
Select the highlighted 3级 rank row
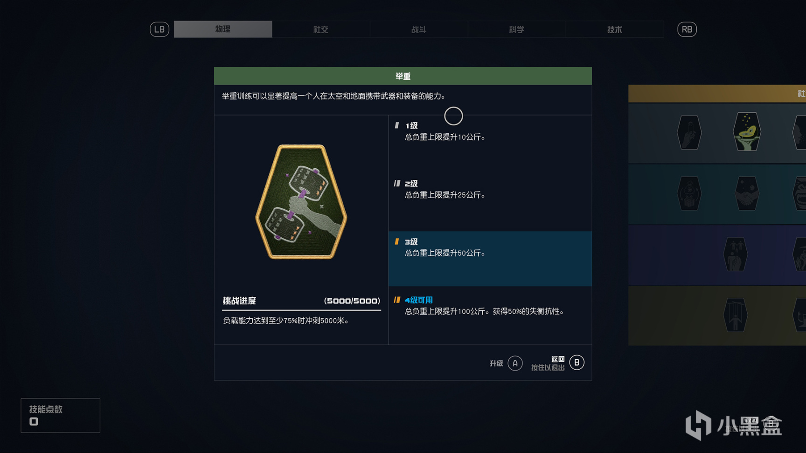[490, 259]
